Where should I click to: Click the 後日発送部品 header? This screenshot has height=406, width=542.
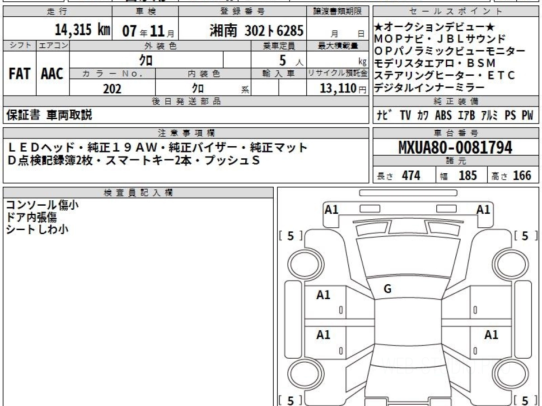(186, 101)
